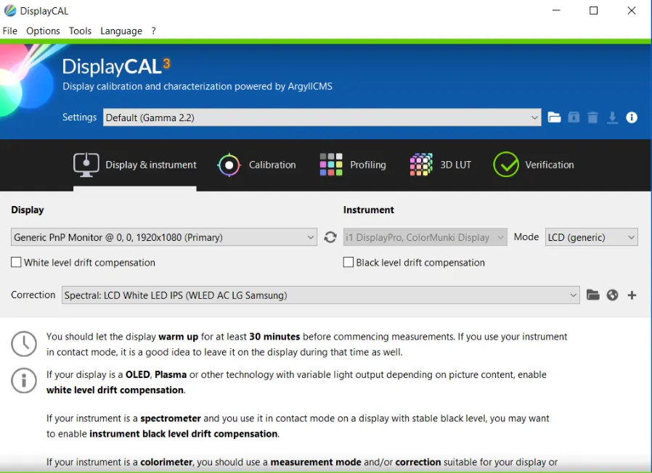Switch to the Verification tab
This screenshot has height=473, width=652.
[x=533, y=165]
